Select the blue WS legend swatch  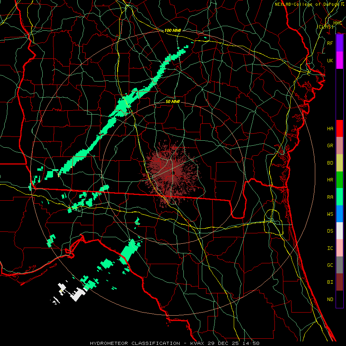click(x=339, y=214)
